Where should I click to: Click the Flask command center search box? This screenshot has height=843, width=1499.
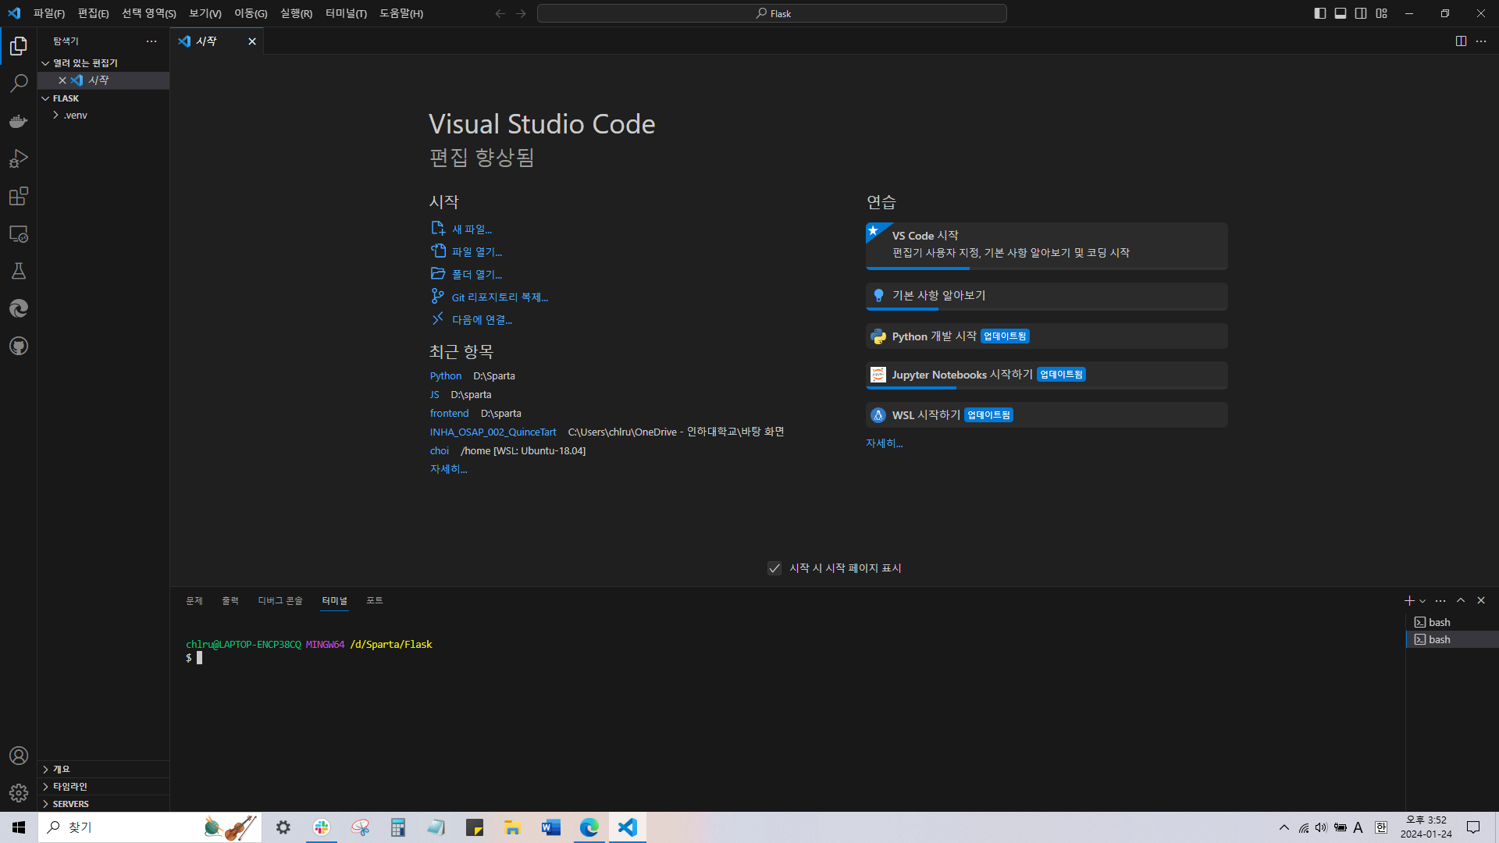point(772,13)
